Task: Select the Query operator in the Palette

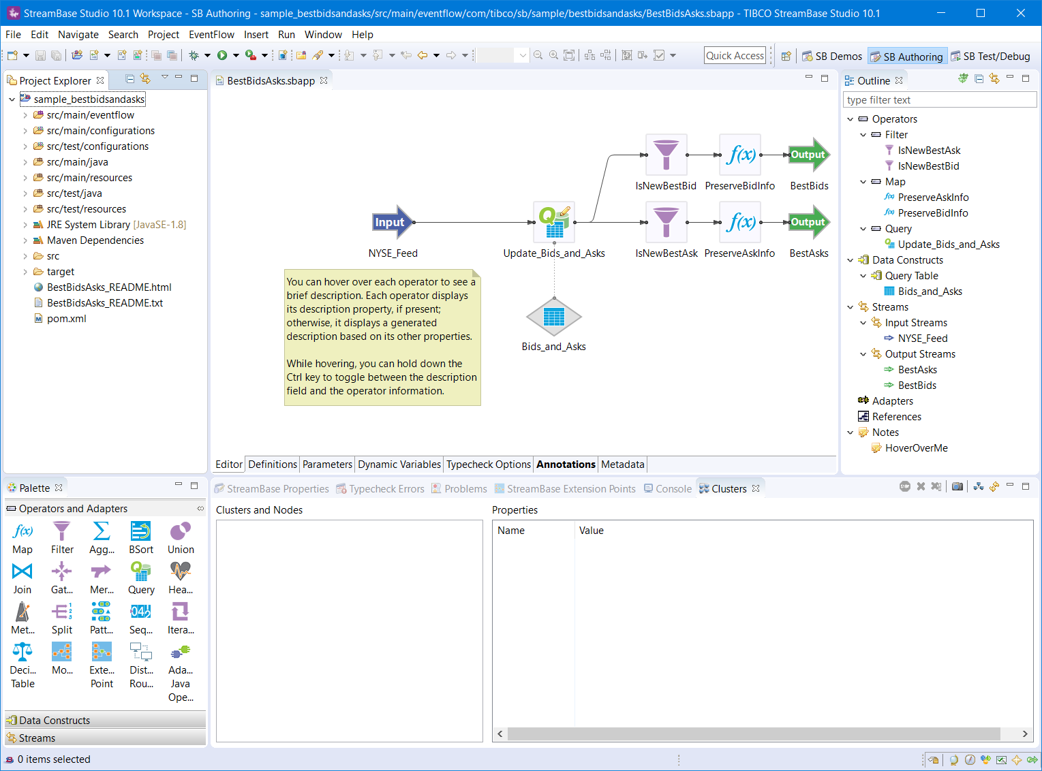Action: coord(141,578)
